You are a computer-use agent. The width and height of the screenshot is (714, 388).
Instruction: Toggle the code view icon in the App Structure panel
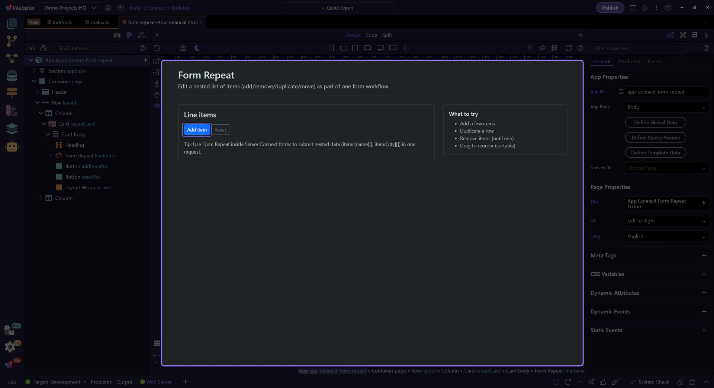click(x=32, y=48)
